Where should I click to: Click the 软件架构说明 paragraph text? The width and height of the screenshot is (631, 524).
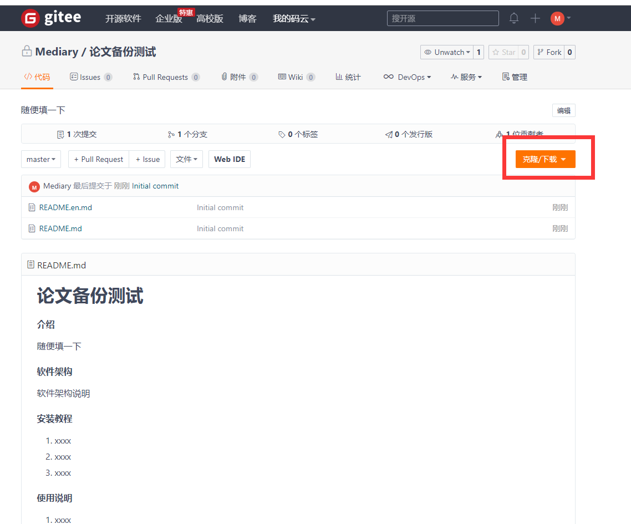[63, 393]
